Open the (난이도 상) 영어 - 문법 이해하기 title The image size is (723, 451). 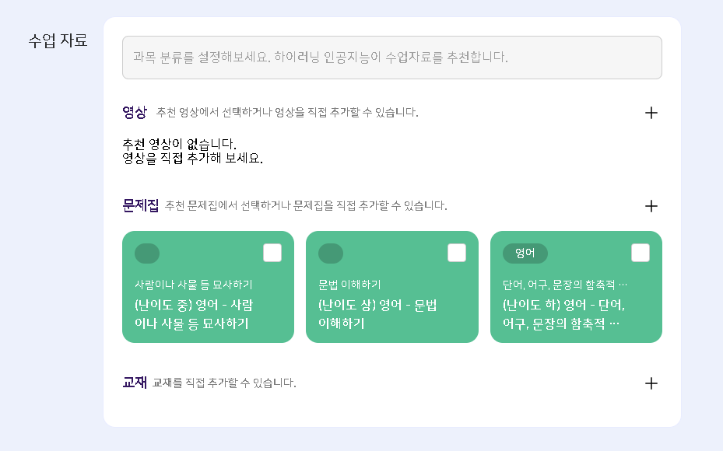[377, 314]
